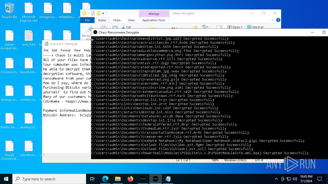This screenshot has width=328, height=184.
Task: Open Customize Quick Access Toolbar dropdown in Explorer
Action: tap(103, 13)
